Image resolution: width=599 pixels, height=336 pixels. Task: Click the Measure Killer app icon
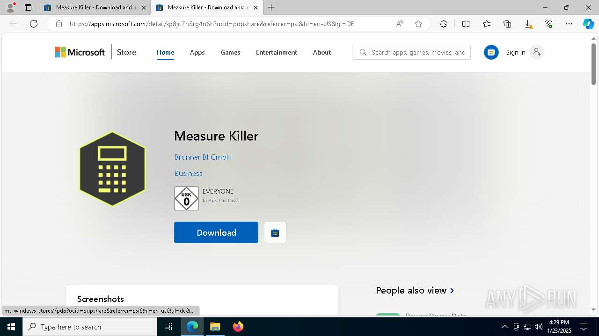click(112, 169)
